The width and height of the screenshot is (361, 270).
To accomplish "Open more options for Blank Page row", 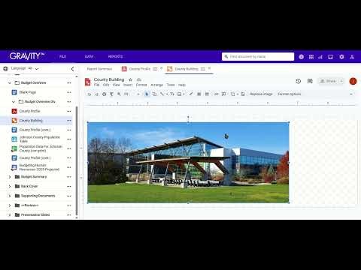I will tap(69, 92).
